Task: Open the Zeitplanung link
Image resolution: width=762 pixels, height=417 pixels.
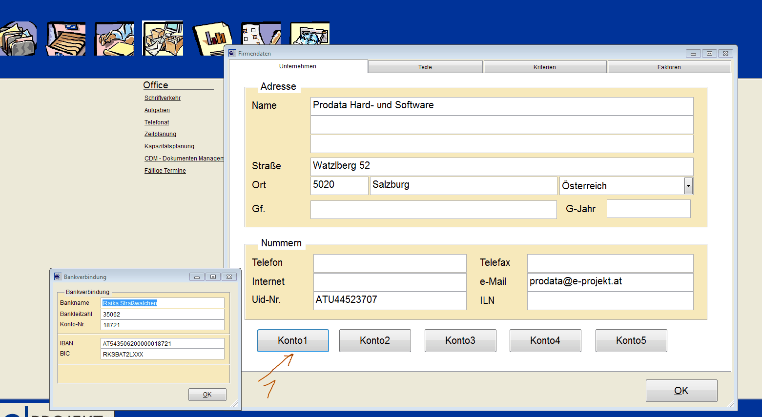Action: [x=160, y=134]
